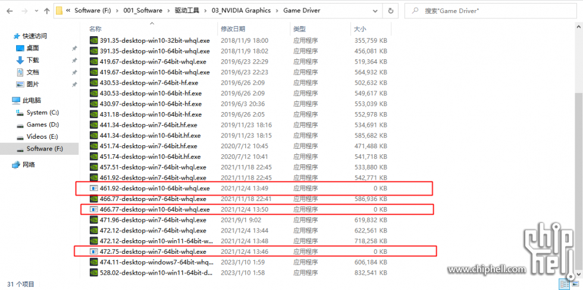
Task: Select 472.12-desktop-win7-64bit-whql.exe file
Action: [153, 231]
